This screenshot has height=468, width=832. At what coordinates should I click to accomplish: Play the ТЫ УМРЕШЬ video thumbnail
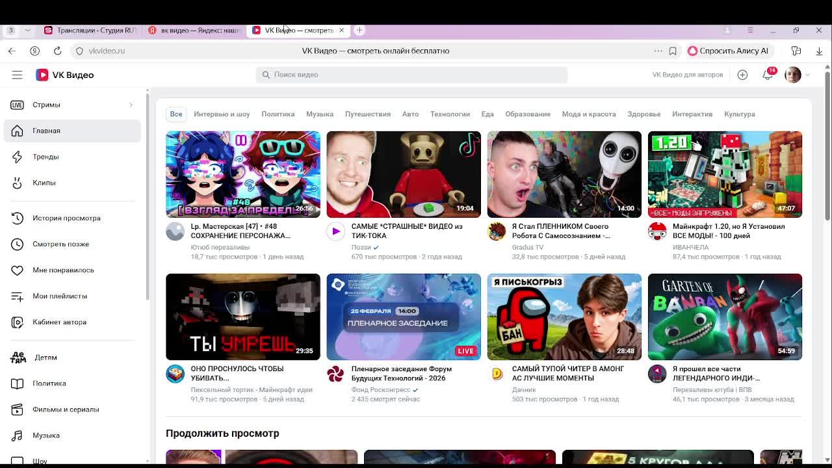tap(243, 317)
